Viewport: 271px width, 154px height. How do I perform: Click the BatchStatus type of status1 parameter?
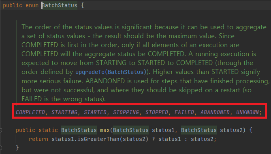coord(131,130)
